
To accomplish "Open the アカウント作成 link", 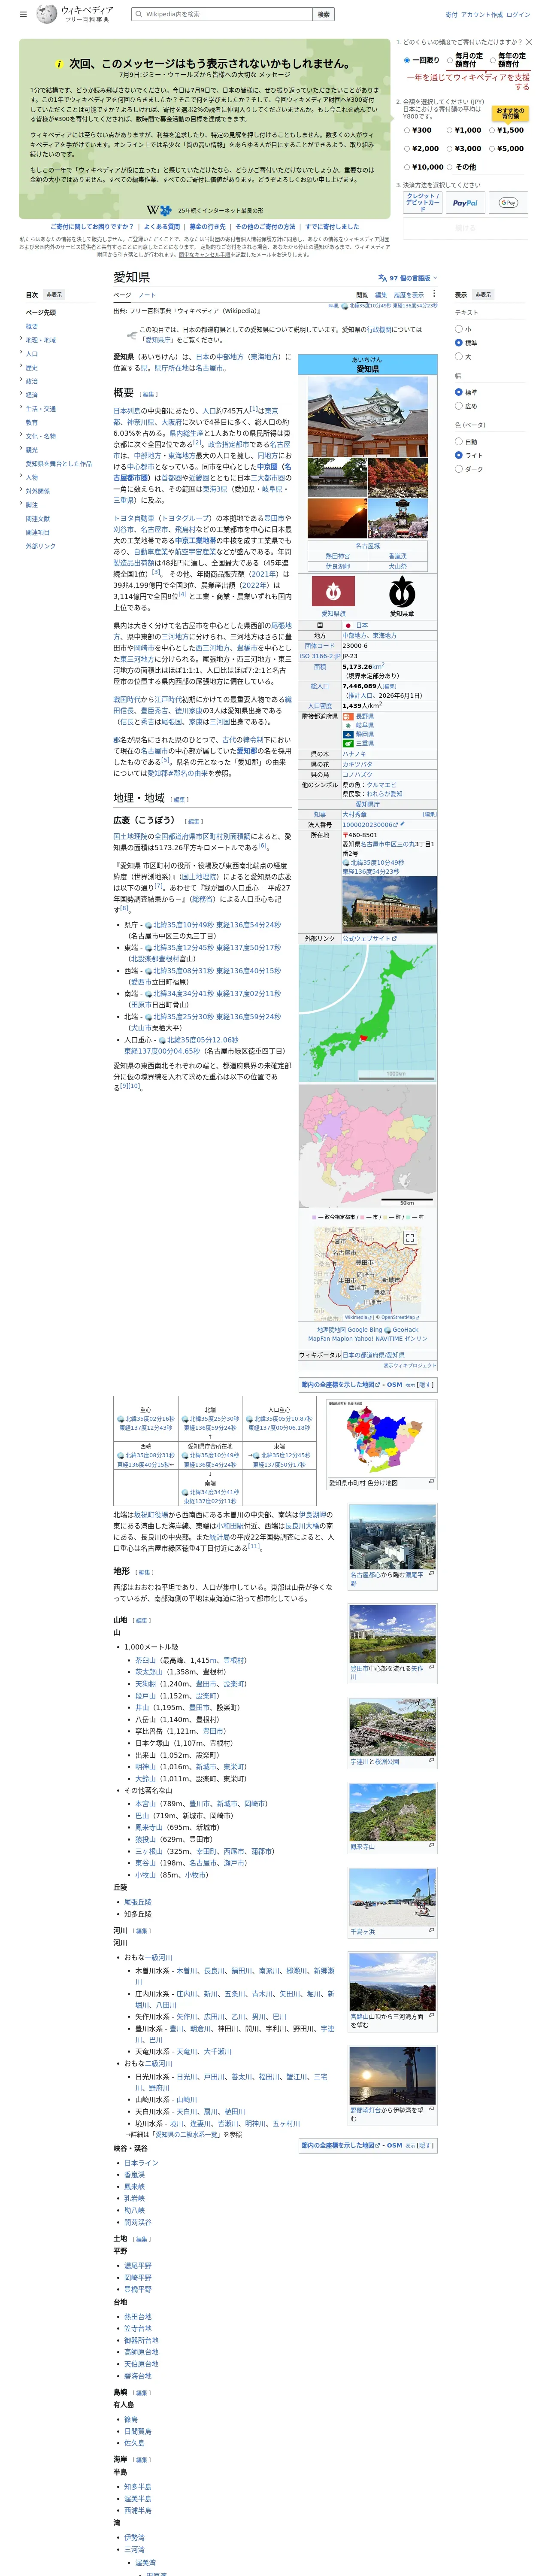I will pyautogui.click(x=482, y=15).
